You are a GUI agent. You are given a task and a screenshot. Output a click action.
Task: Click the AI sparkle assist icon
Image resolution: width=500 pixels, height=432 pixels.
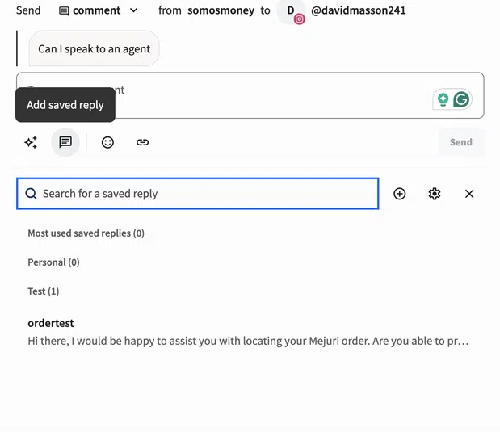click(x=31, y=142)
